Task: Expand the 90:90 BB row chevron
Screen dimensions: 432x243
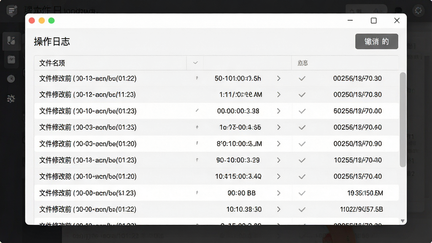Action: tap(278, 193)
